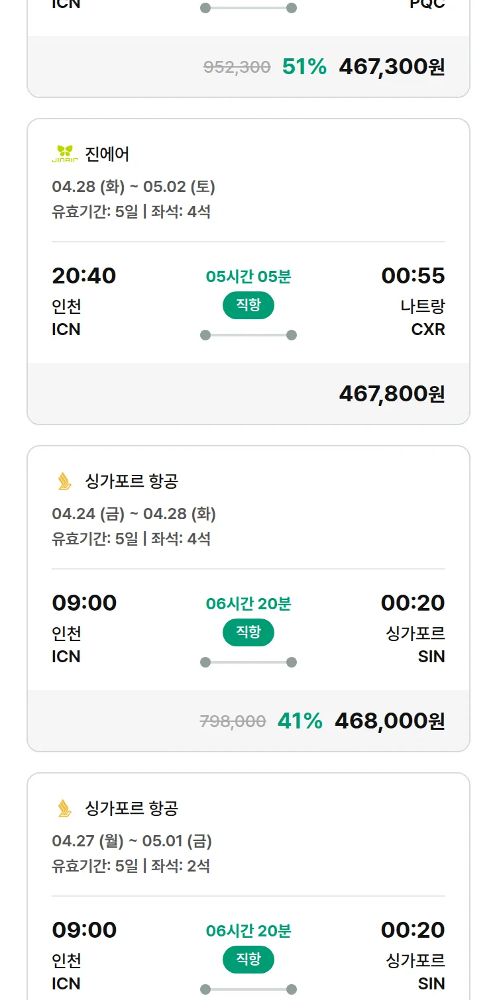Select the 467,800원 Jin Air fare
The height and width of the screenshot is (1000, 497).
(x=392, y=394)
